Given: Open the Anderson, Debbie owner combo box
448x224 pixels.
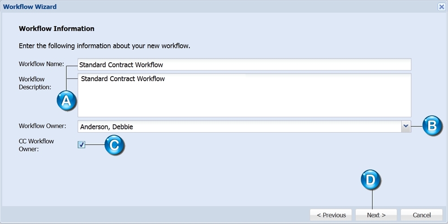Looking at the screenshot, I should 244,126.
